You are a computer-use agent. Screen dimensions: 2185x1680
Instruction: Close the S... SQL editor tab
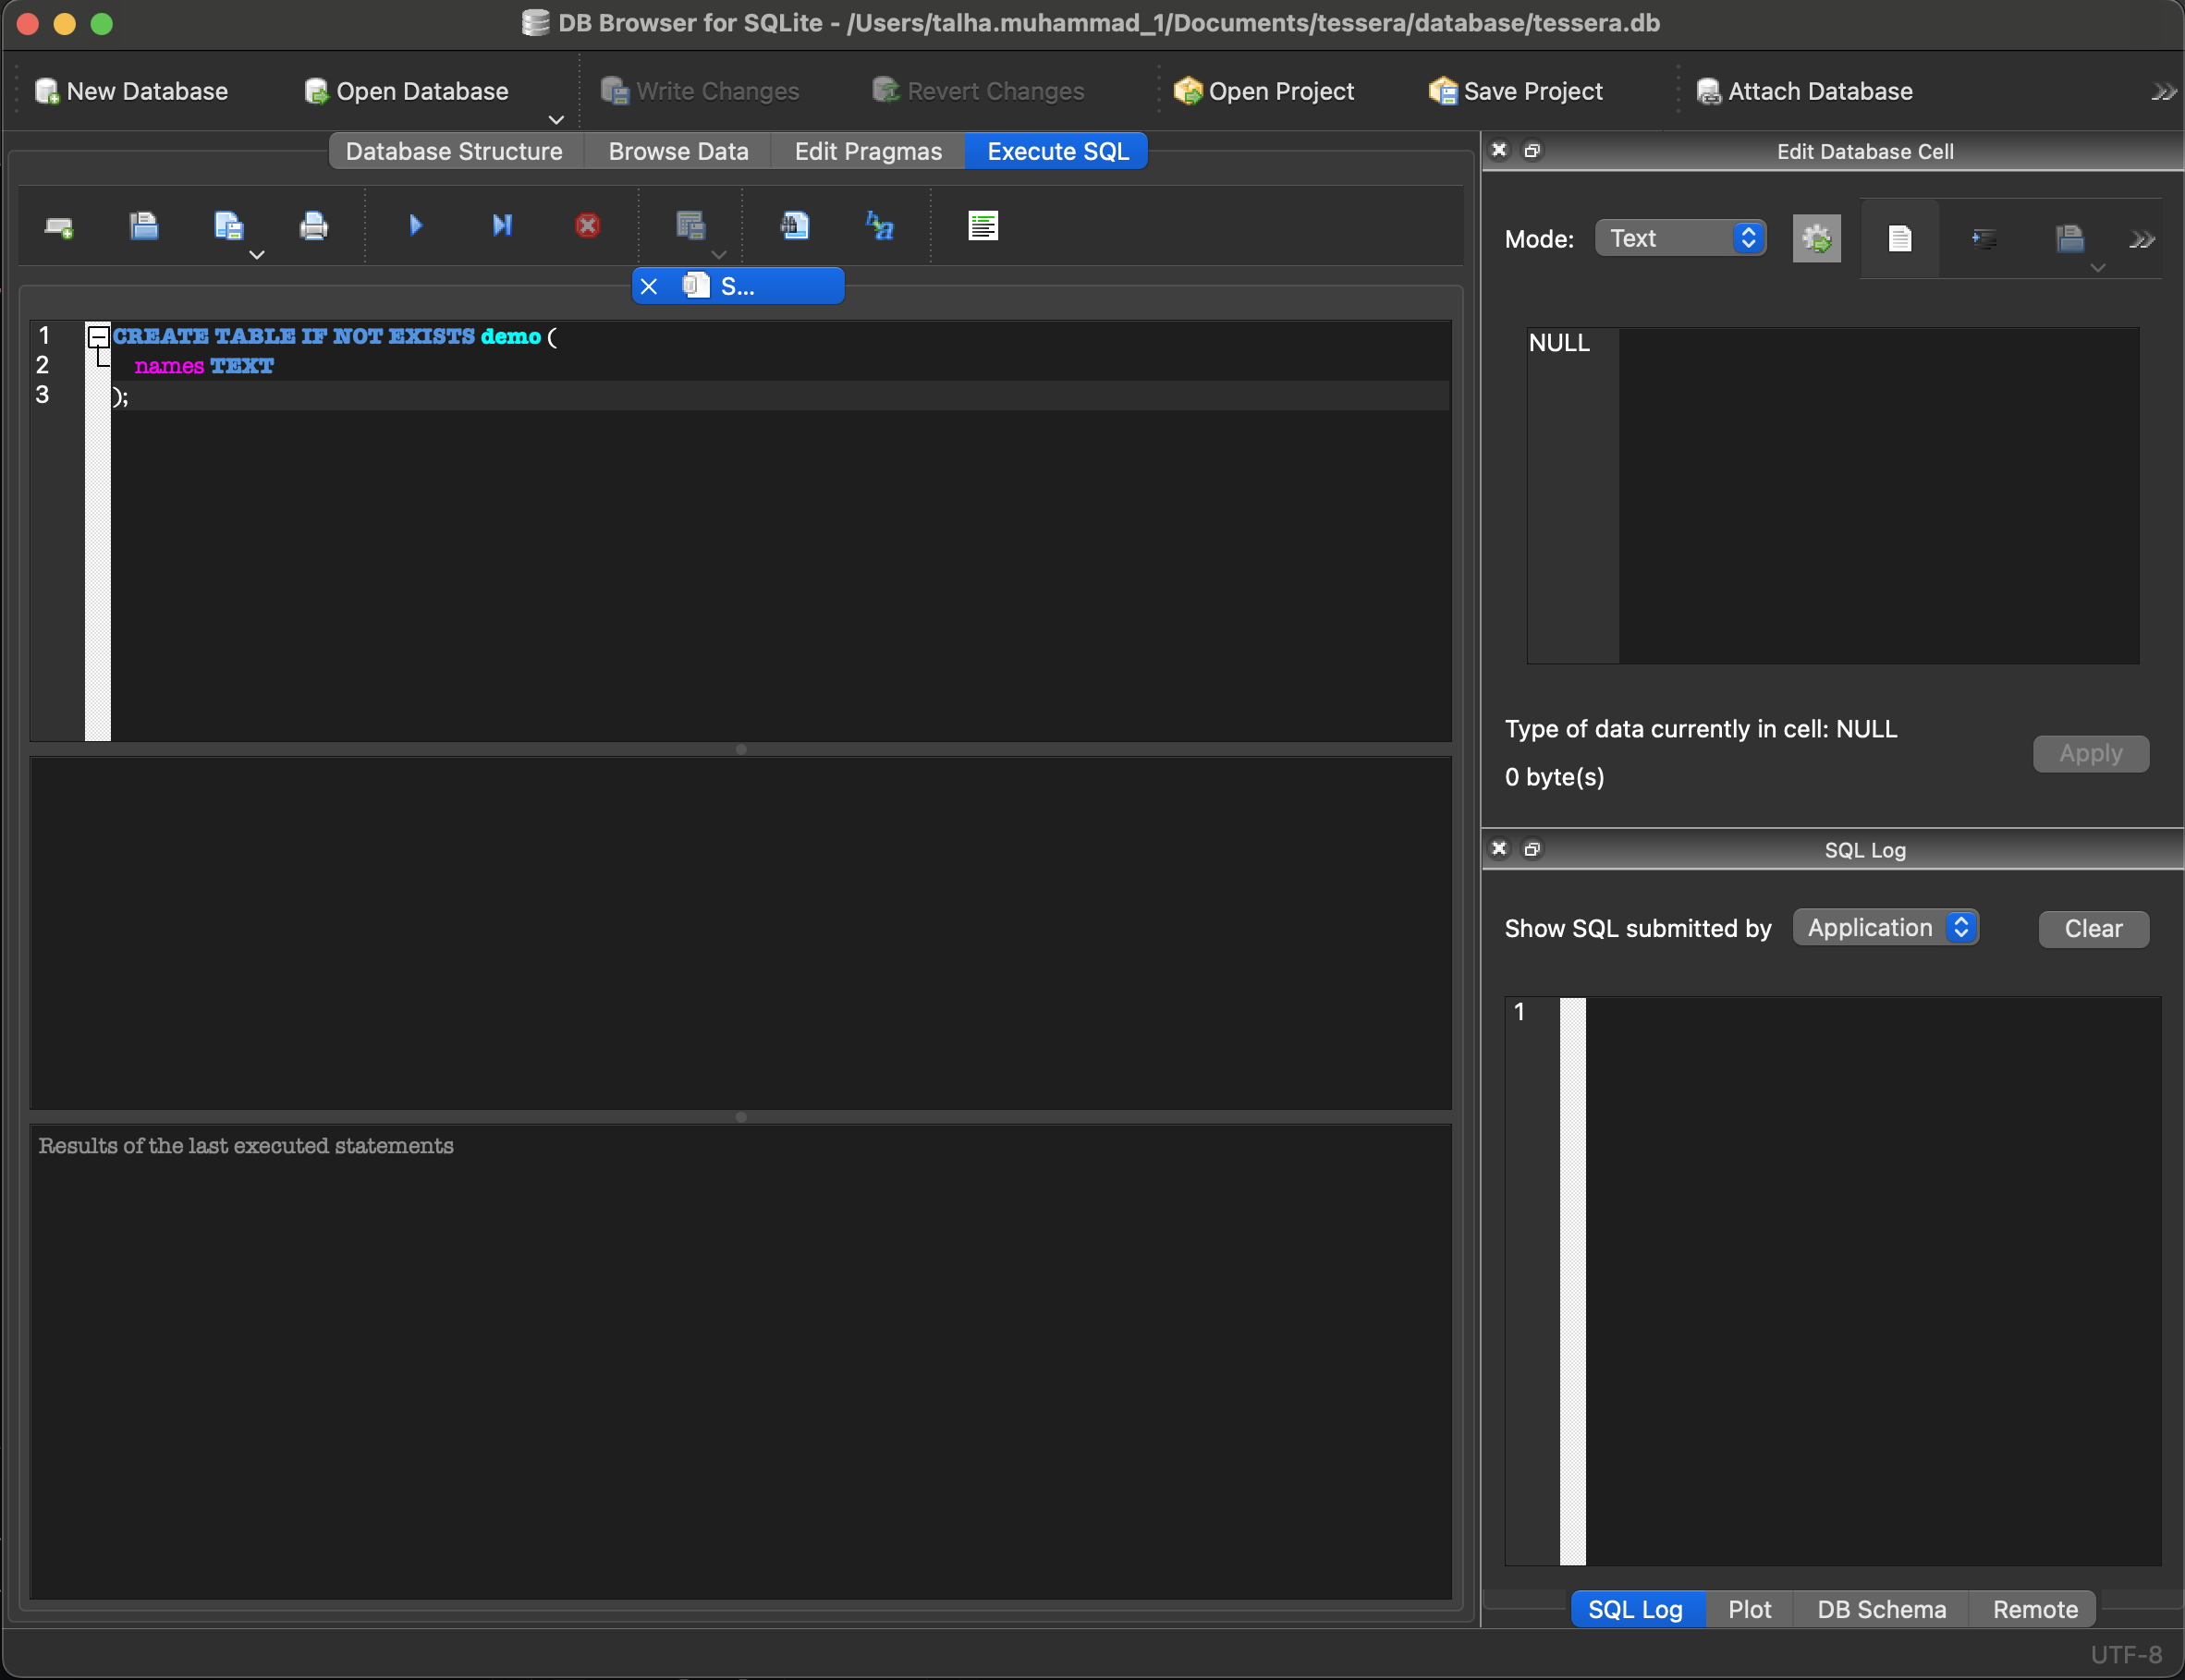click(x=649, y=287)
